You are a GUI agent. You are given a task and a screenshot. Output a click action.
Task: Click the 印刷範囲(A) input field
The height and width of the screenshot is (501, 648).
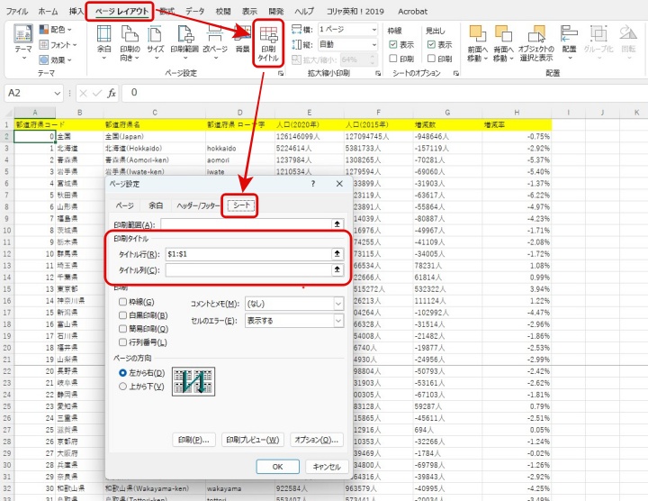pyautogui.click(x=247, y=223)
